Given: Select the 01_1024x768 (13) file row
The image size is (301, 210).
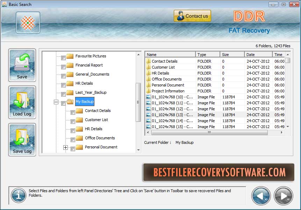Looking at the screenshot, I should [x=215, y=115].
